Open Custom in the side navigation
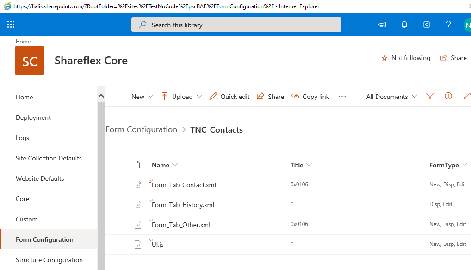Viewport: 471px width, 270px height. point(26,219)
